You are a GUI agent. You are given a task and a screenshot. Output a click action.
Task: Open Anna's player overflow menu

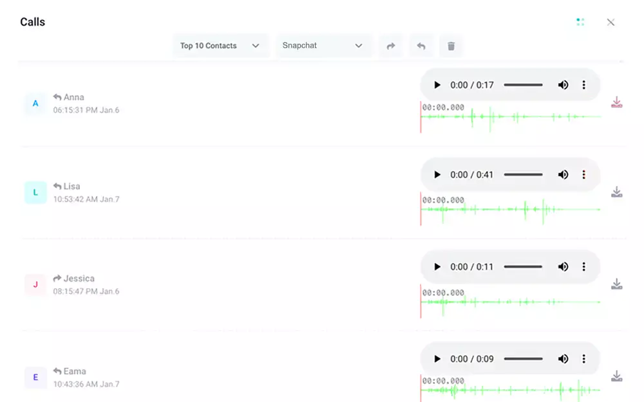[583, 84]
